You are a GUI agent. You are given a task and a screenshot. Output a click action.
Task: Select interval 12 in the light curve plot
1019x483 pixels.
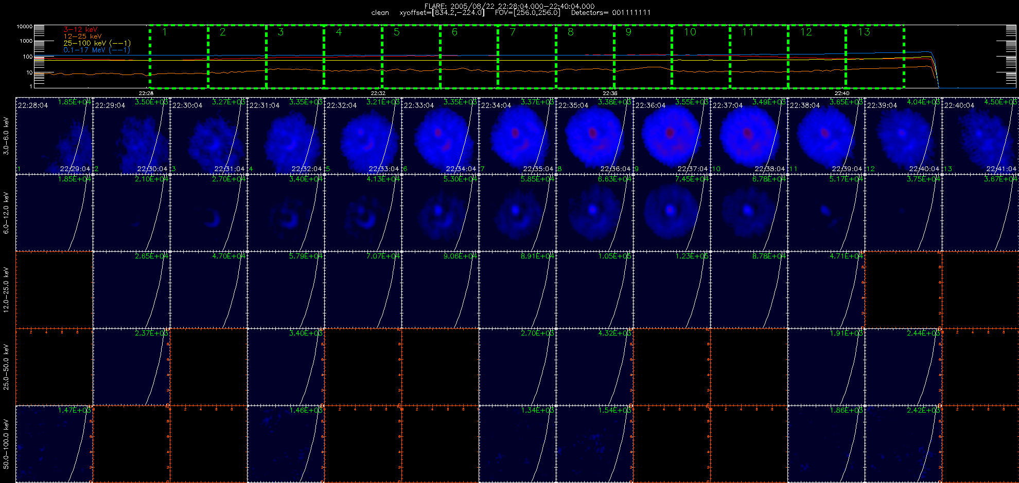coord(817,57)
